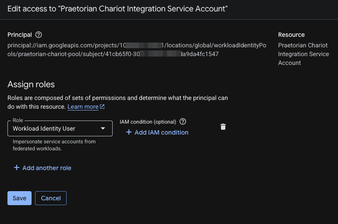
Task: Click the help icon next to Principal
Action: (x=39, y=35)
